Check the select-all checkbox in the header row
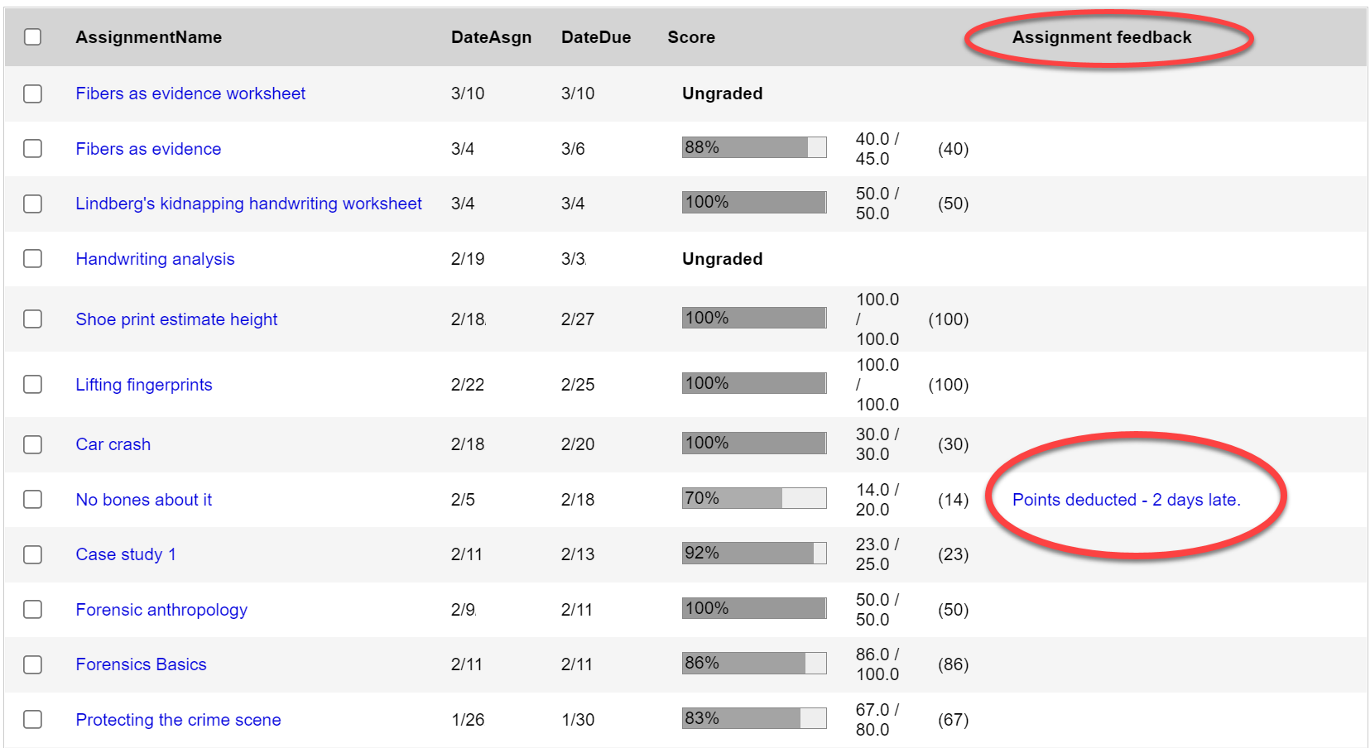 pyautogui.click(x=32, y=37)
